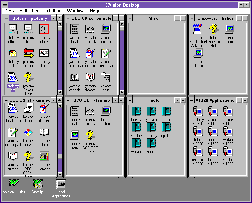Click scroll down arrow in Solaris window
The image size is (252, 203).
click(x=60, y=92)
